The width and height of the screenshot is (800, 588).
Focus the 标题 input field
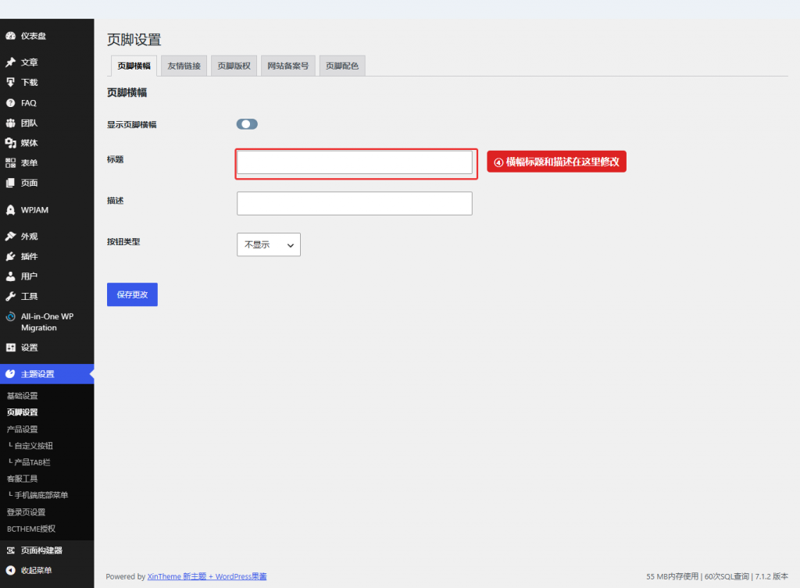tap(355, 162)
